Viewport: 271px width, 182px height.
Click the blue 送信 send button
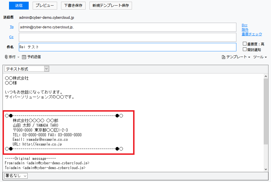click(19, 6)
